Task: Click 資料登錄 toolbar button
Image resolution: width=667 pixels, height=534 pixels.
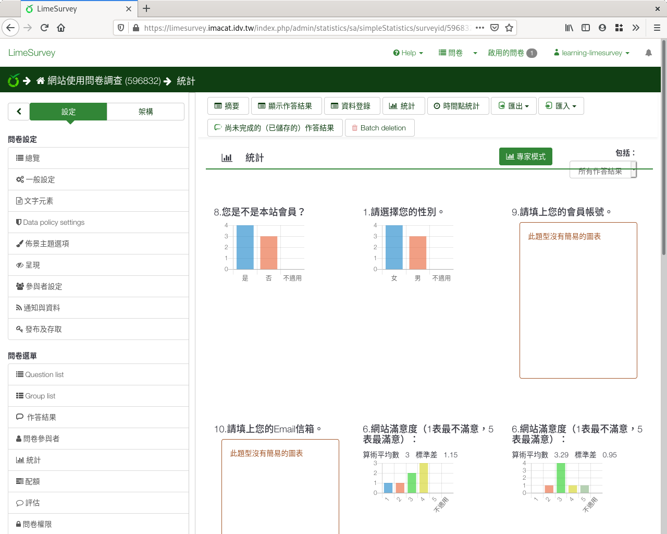Action: [352, 106]
